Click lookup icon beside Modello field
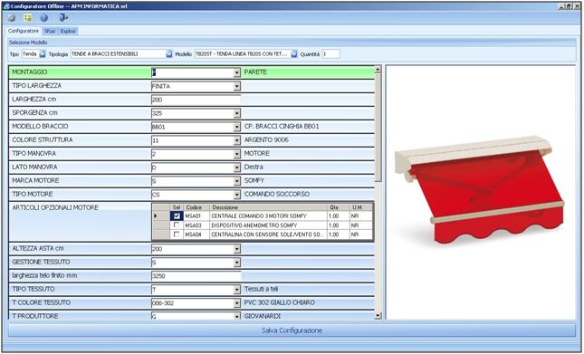The image size is (584, 354). click(x=294, y=54)
